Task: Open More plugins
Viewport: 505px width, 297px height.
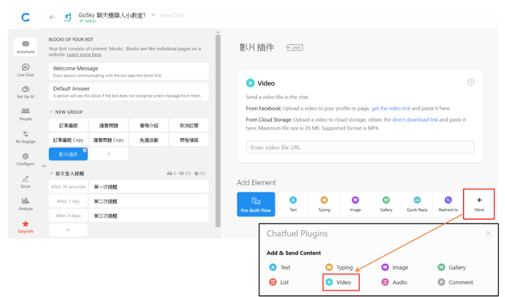Action: pos(479,204)
